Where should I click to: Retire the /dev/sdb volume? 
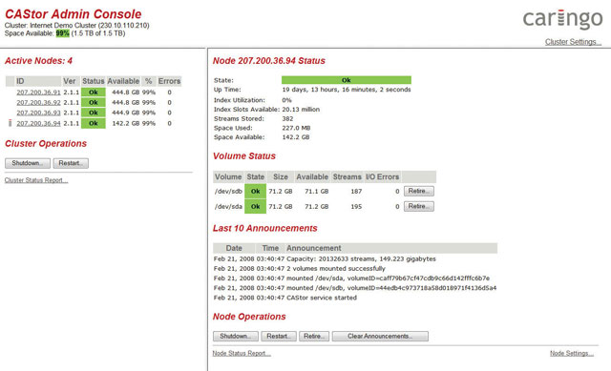[419, 191]
